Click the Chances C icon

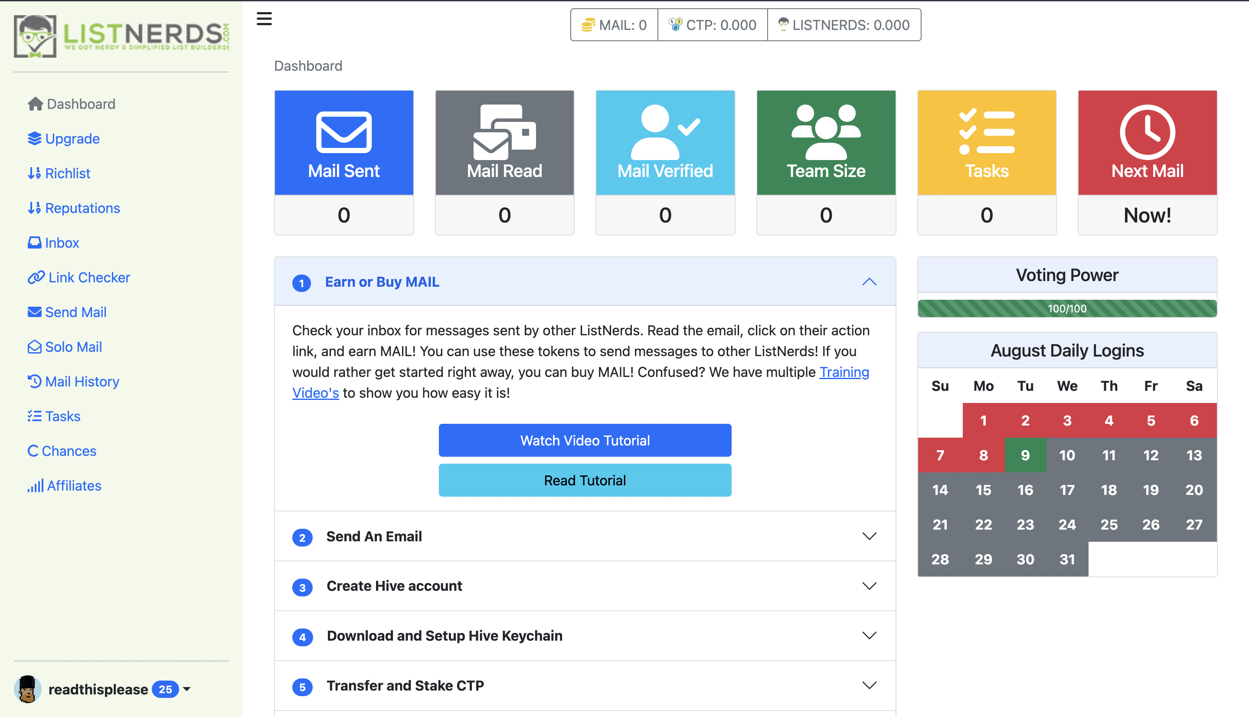coord(33,451)
